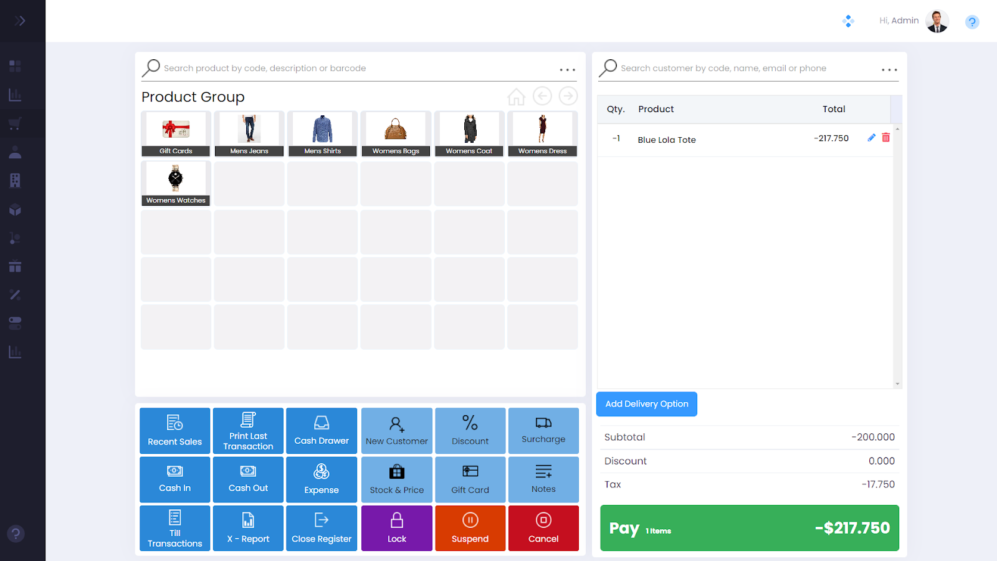Click the Add Delivery Option button

coord(646,404)
